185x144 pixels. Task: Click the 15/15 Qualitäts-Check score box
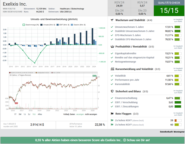click(x=169, y=10)
